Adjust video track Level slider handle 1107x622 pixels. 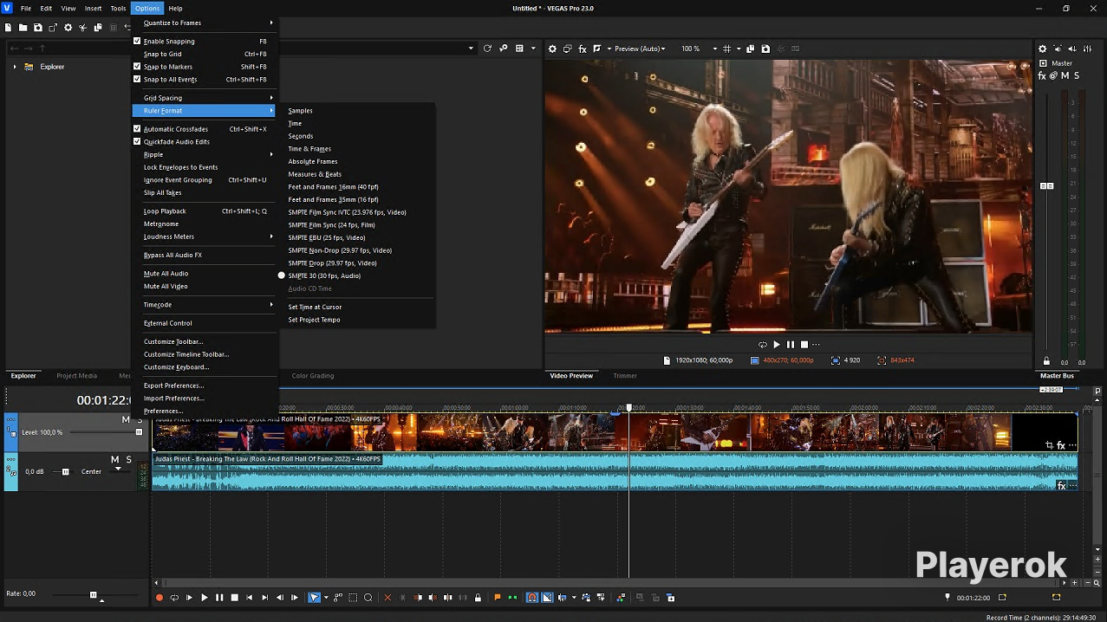click(139, 431)
